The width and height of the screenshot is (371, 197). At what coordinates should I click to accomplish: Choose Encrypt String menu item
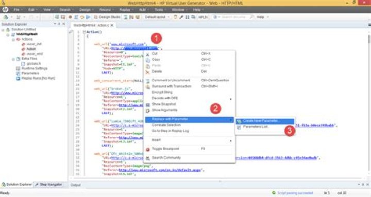pyautogui.click(x=189, y=92)
